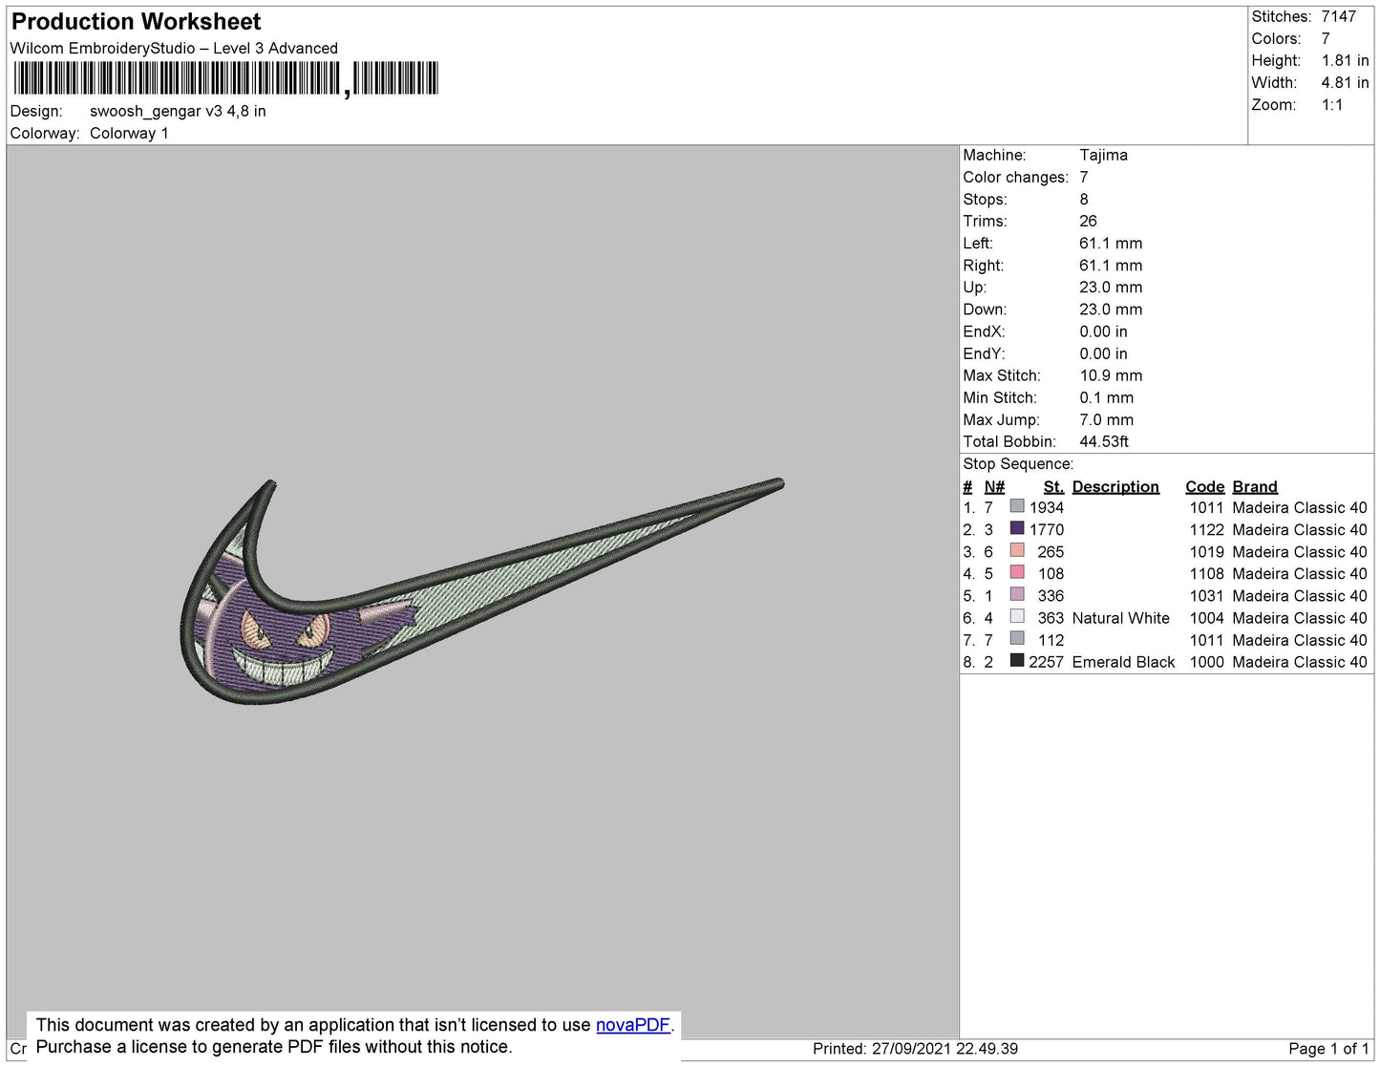Click code 1122 in stop sequence
1380x1067 pixels.
[x=1206, y=529]
